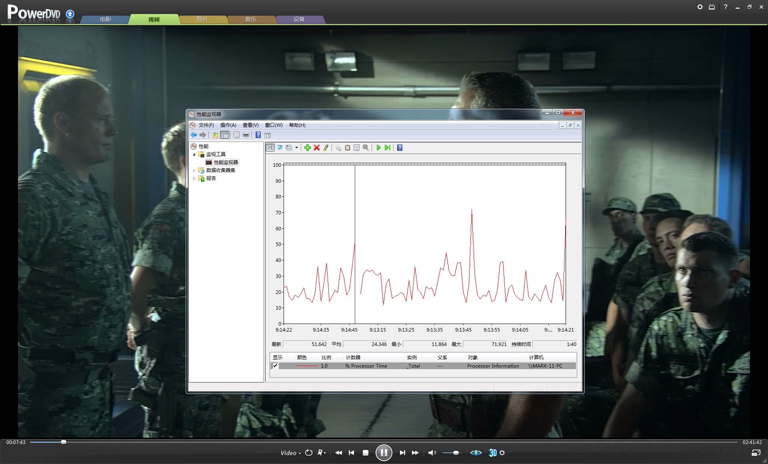Mute audio using the speaker icon
Screen dimensions: 768x464
tap(432, 453)
